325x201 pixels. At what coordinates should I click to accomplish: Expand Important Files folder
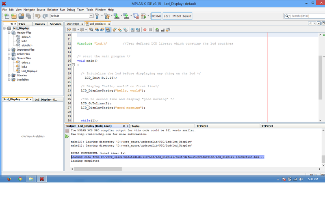click(9, 50)
